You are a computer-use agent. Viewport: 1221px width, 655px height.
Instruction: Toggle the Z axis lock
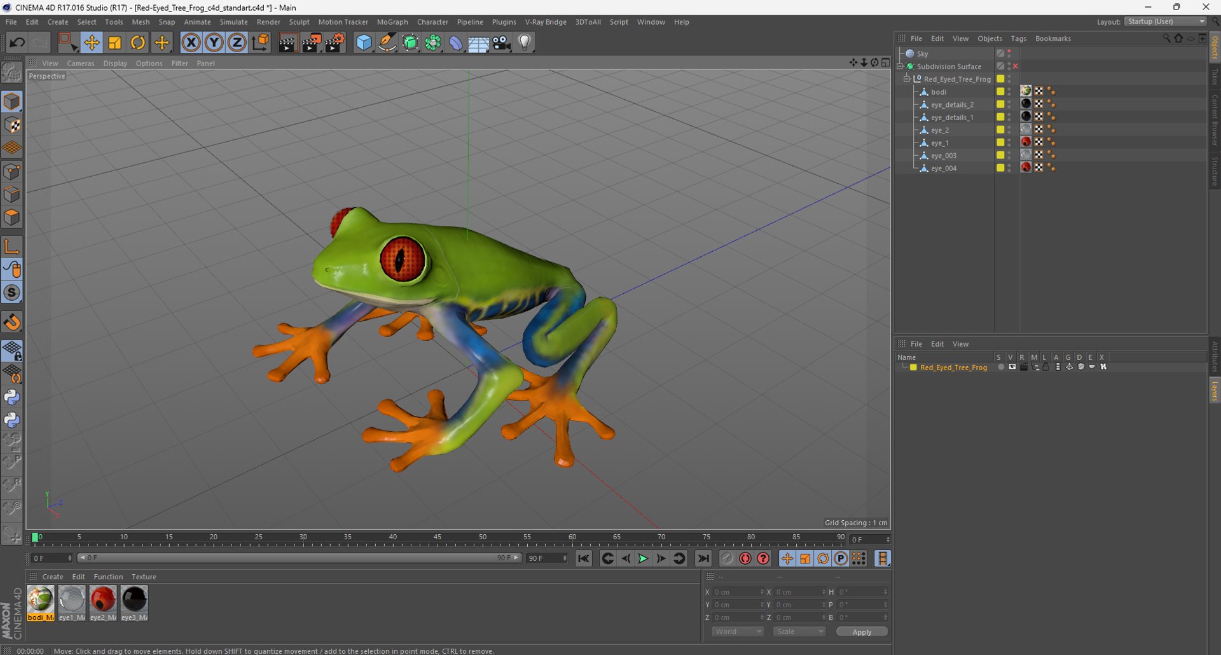pos(237,43)
